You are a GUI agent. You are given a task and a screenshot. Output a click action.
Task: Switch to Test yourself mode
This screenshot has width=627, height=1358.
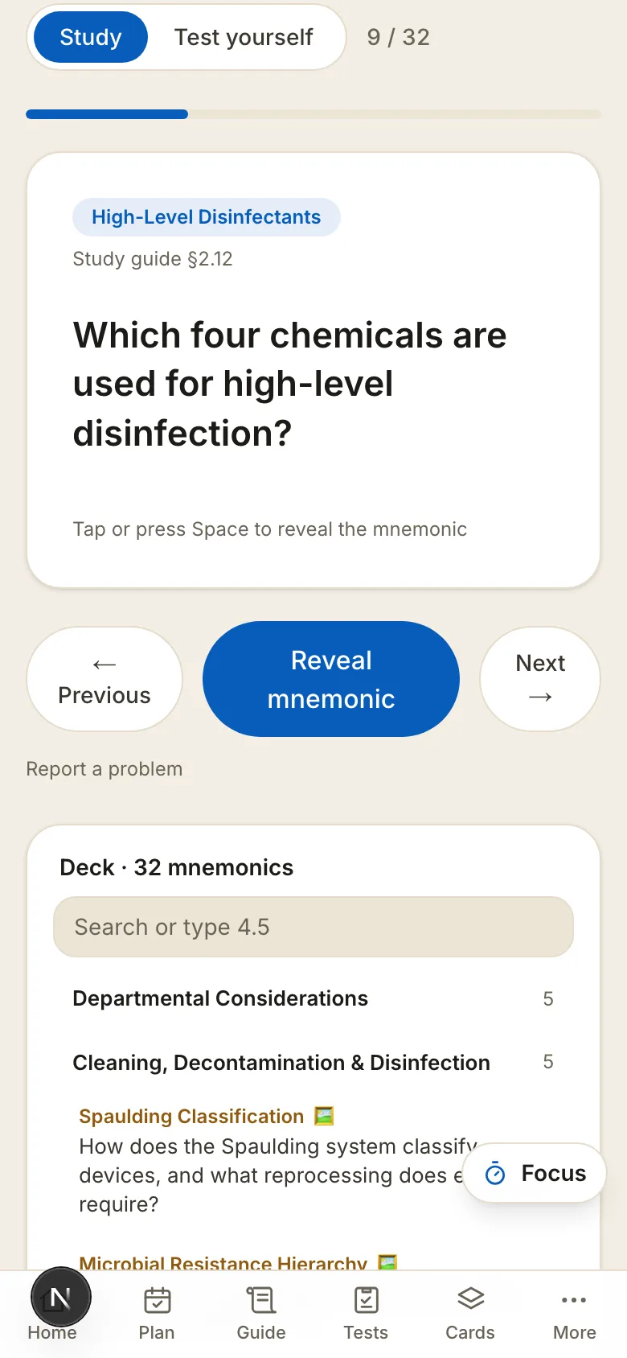(244, 37)
